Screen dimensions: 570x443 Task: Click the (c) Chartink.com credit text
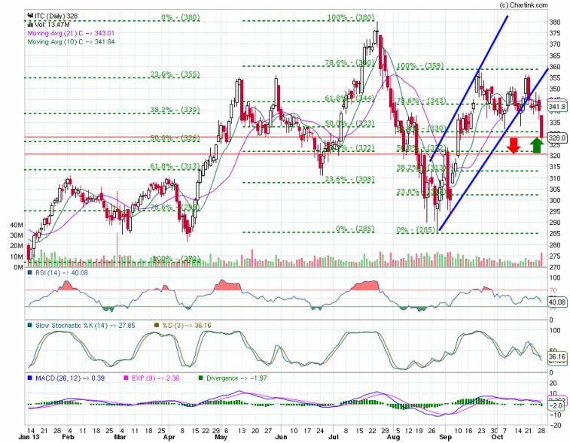point(523,5)
